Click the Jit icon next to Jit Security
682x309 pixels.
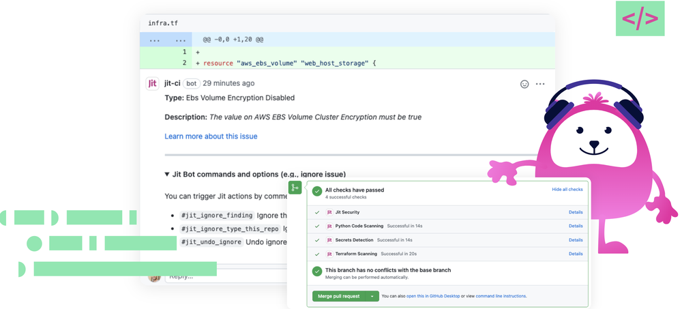pyautogui.click(x=329, y=212)
